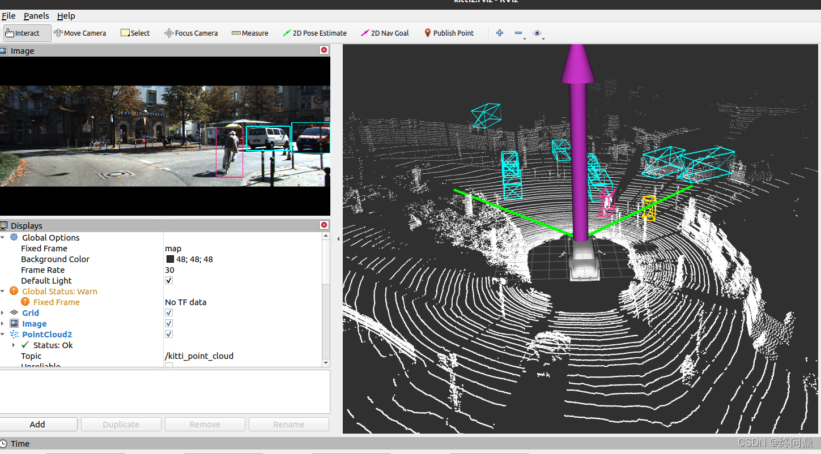This screenshot has height=454, width=821.
Task: Select the Topic row label
Action: click(x=31, y=356)
